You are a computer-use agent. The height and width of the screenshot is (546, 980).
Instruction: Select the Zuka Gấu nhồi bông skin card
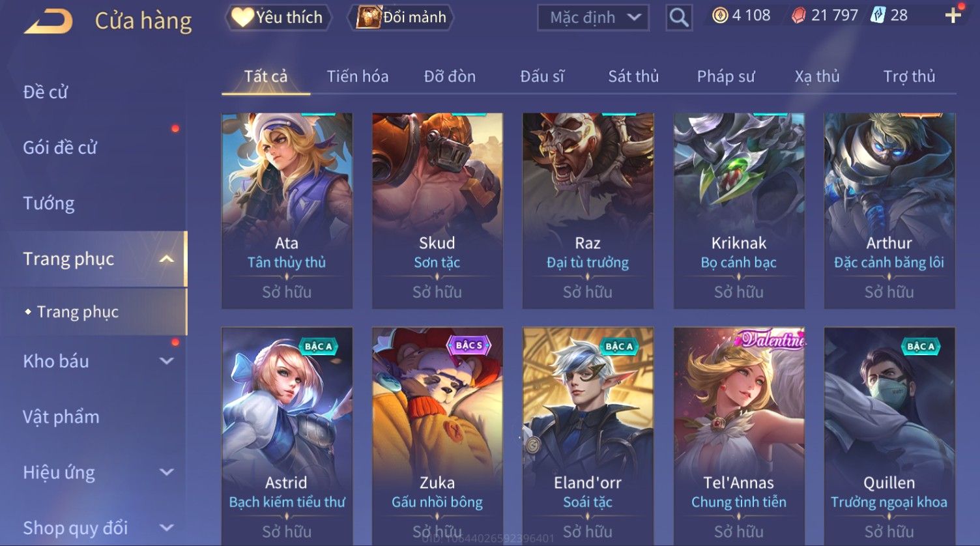(437, 436)
